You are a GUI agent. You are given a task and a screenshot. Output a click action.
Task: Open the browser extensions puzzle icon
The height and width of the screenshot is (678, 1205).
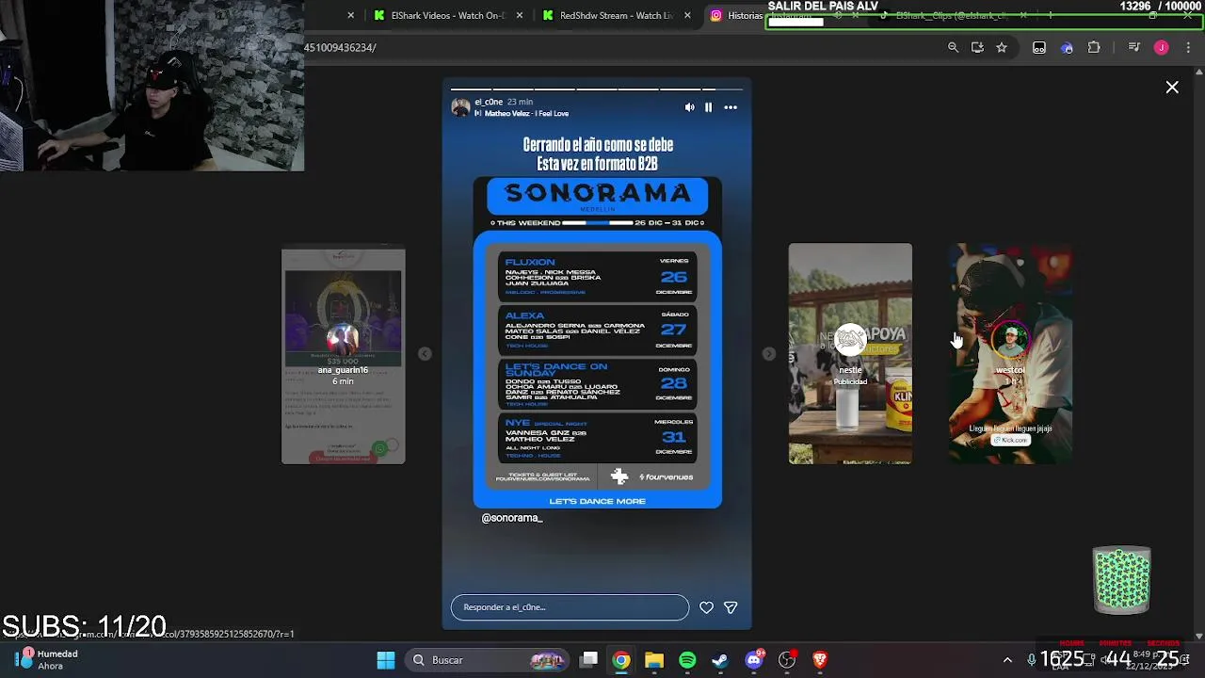[1094, 47]
